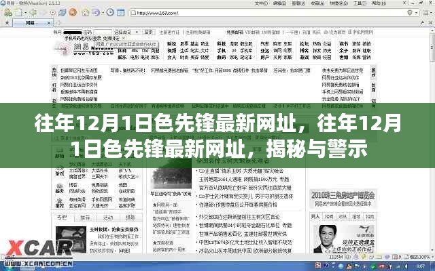Open the 注册免费邮箱 link
Image resolution: width=435 pixels, height=271 pixels.
[198, 33]
